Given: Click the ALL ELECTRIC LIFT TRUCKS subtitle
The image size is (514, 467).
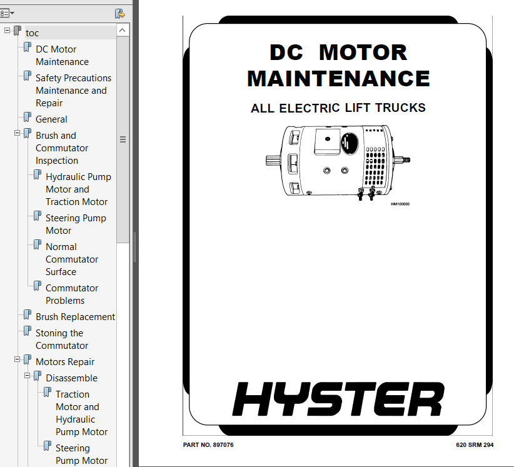Looking at the screenshot, I should [x=338, y=108].
